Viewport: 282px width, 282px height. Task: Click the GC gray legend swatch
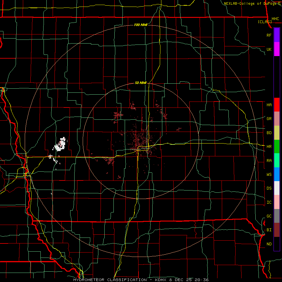click(277, 216)
